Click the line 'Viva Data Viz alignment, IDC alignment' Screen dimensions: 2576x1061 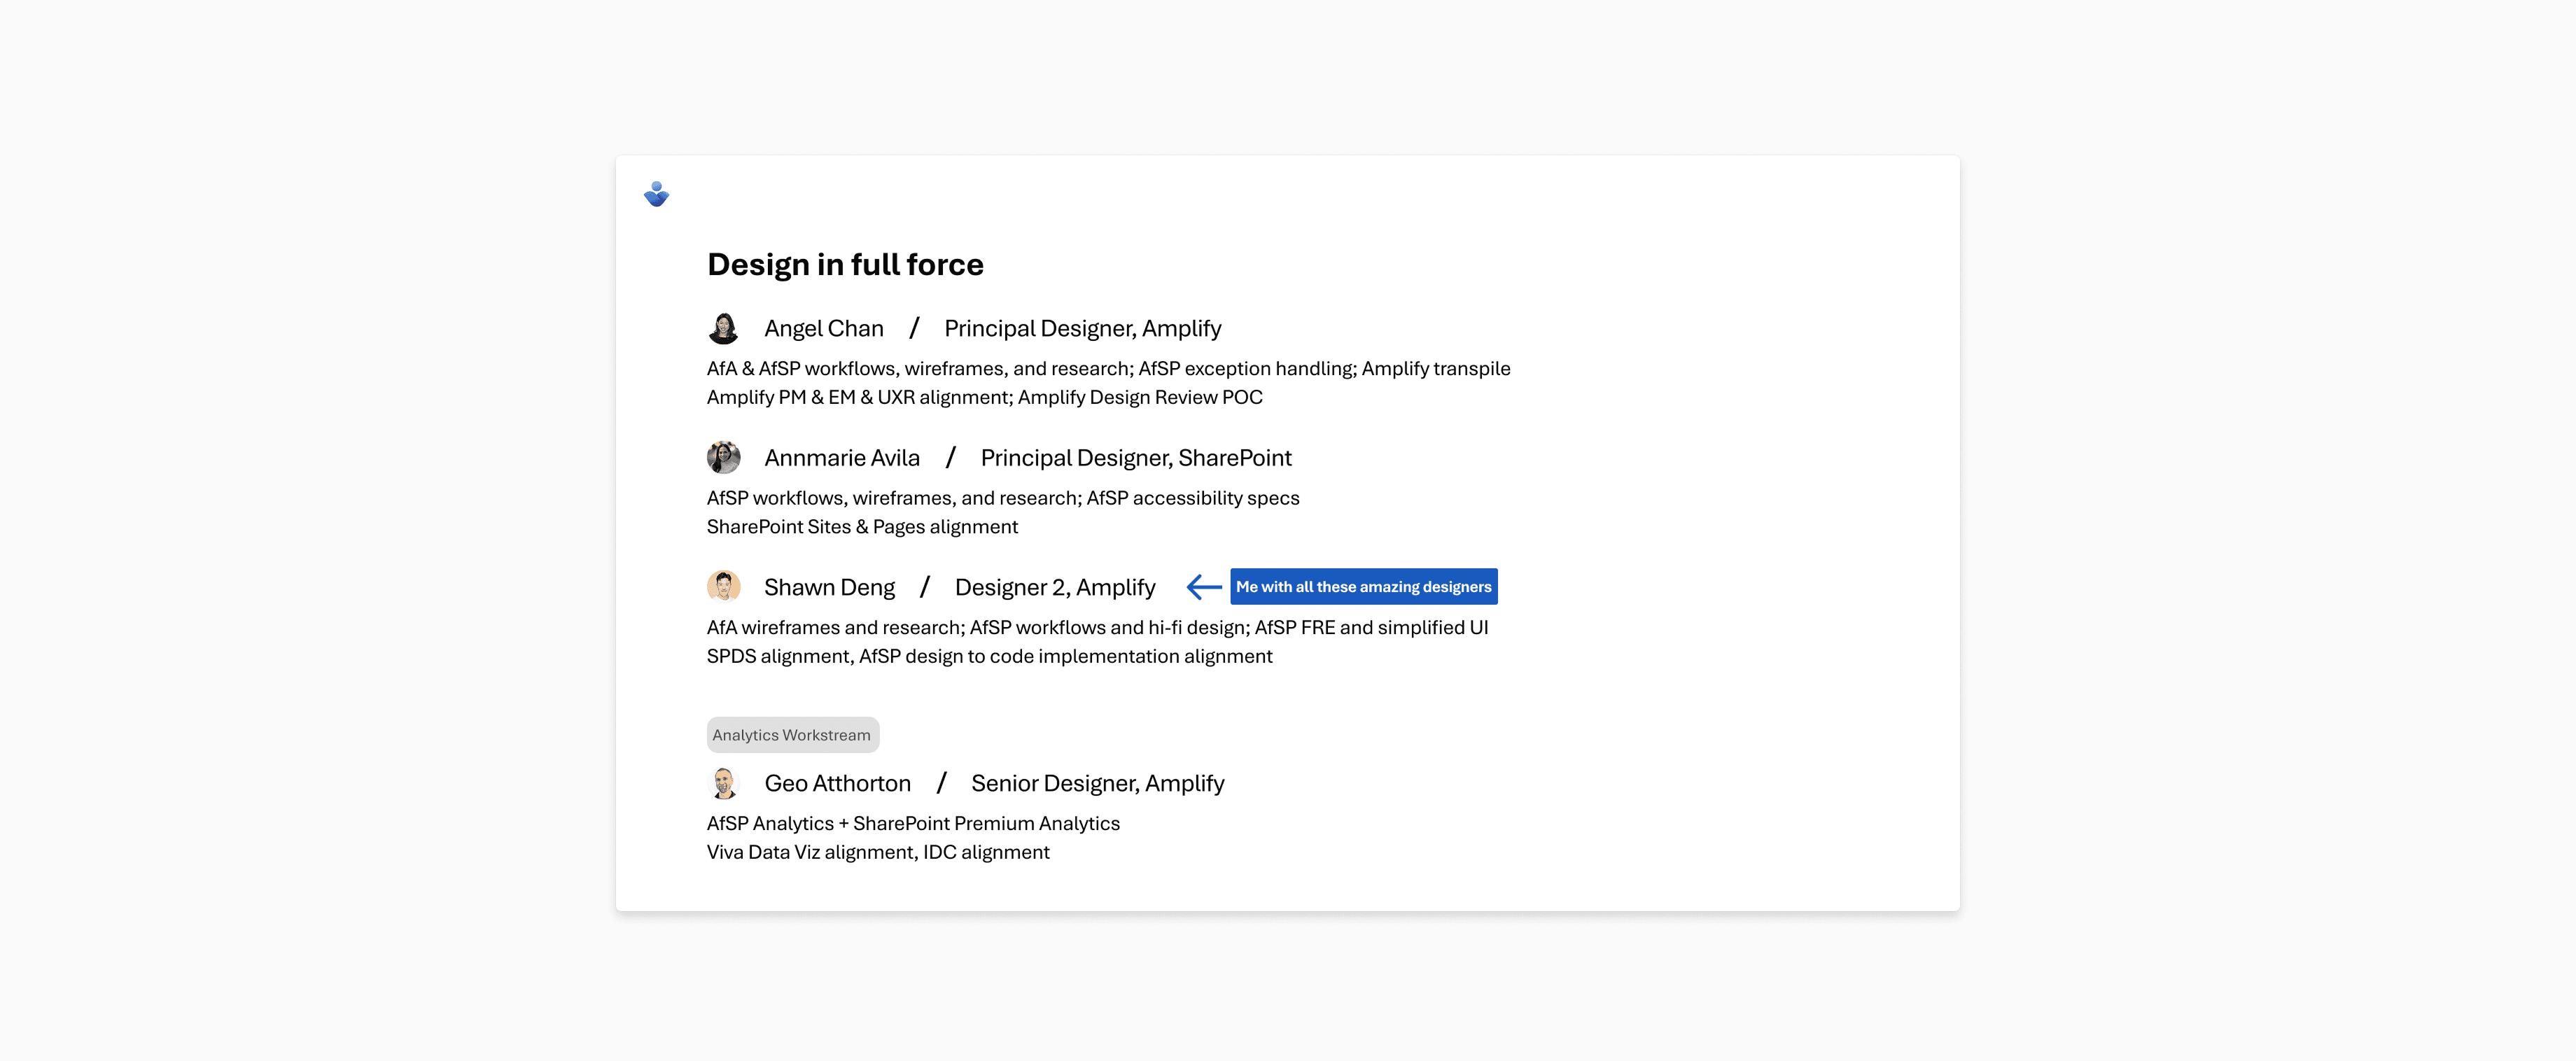click(x=878, y=852)
